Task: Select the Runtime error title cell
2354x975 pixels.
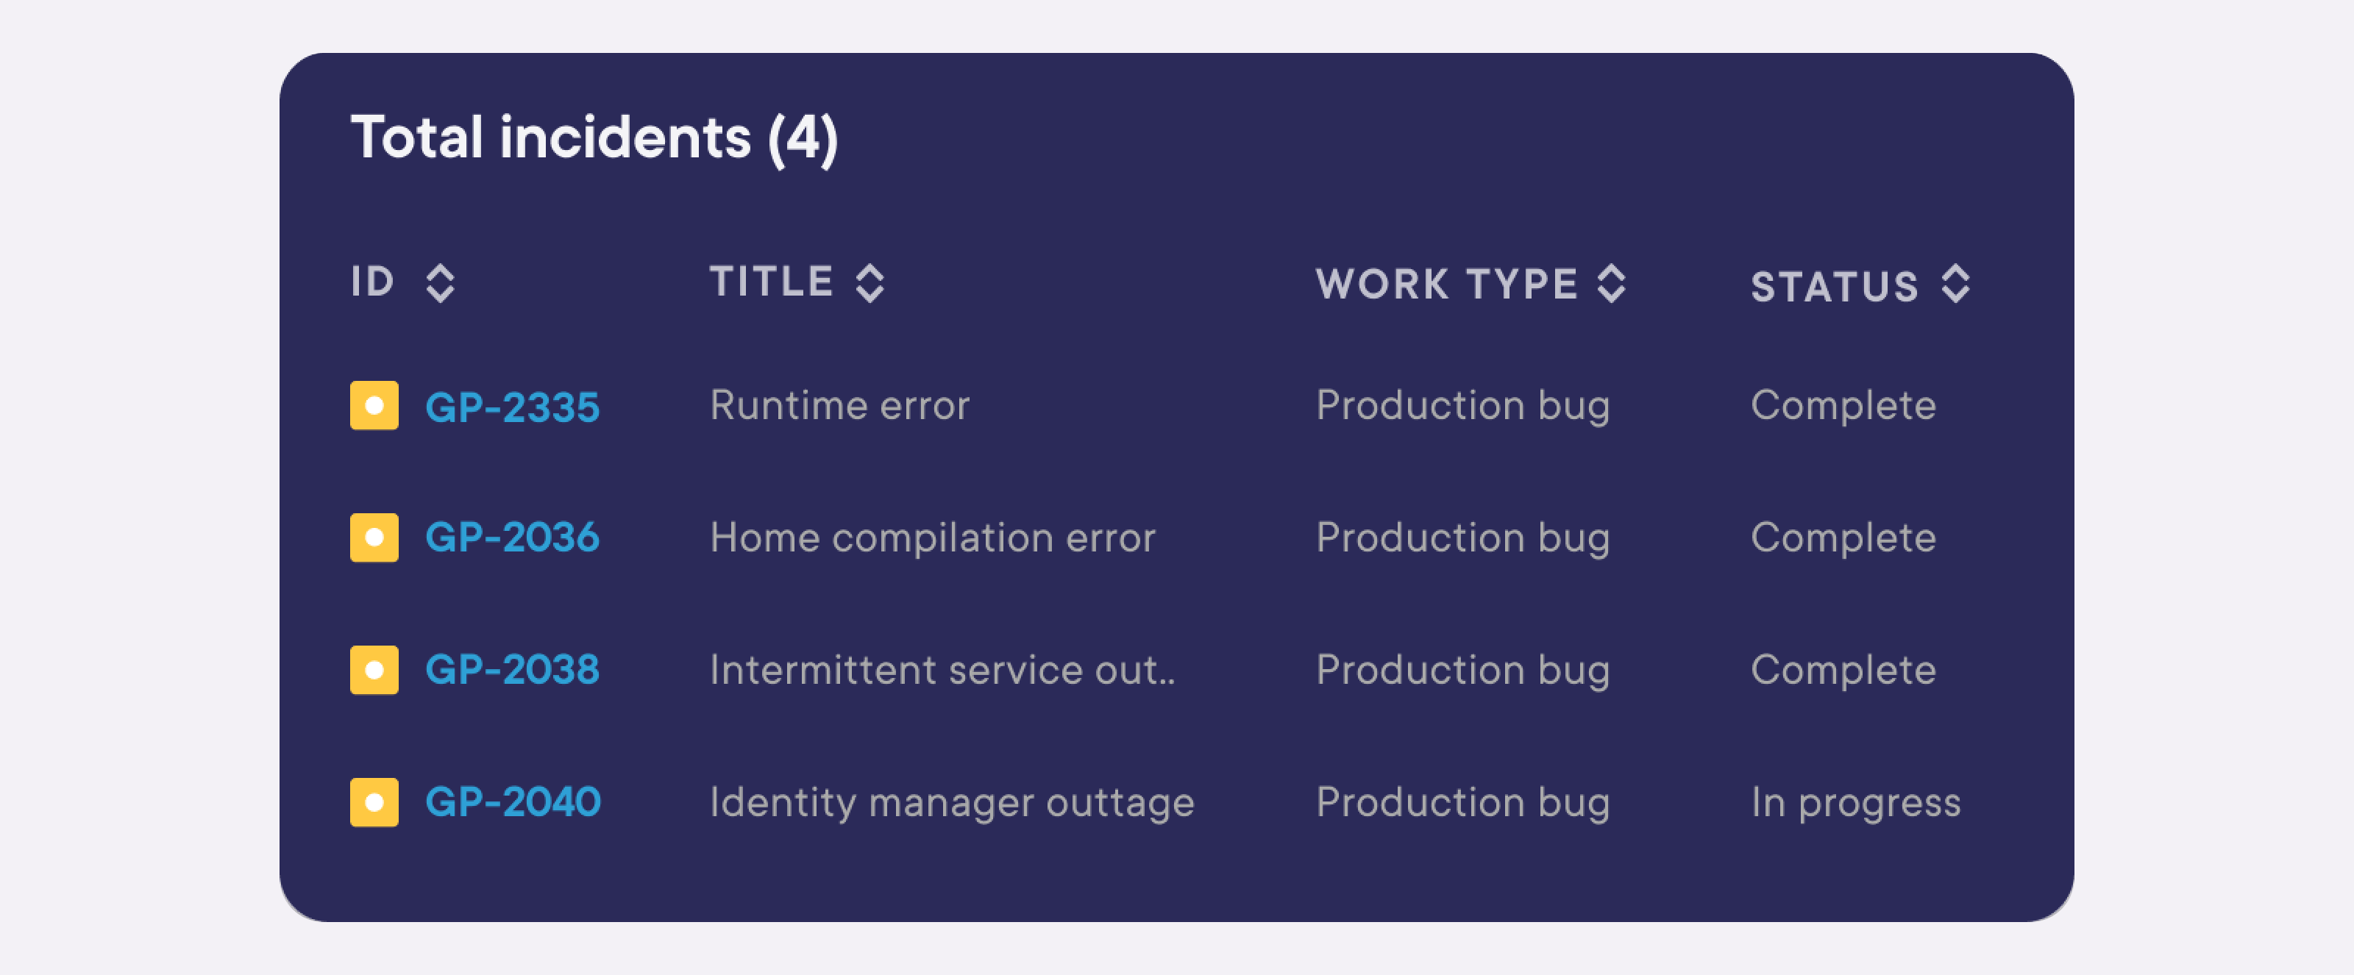Action: point(840,405)
